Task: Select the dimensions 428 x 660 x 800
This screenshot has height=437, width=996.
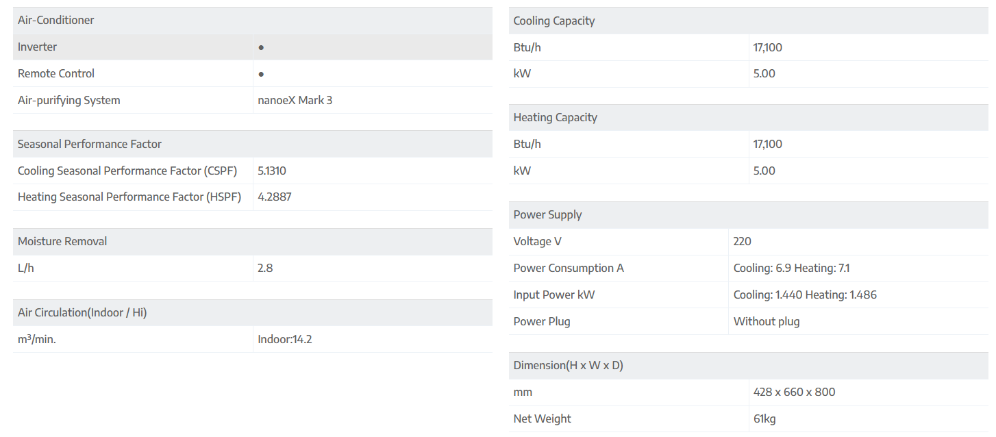Action: pyautogui.click(x=794, y=392)
